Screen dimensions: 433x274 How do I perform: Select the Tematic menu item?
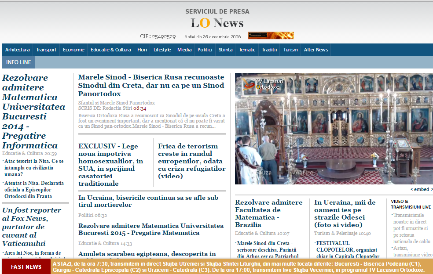pos(247,50)
